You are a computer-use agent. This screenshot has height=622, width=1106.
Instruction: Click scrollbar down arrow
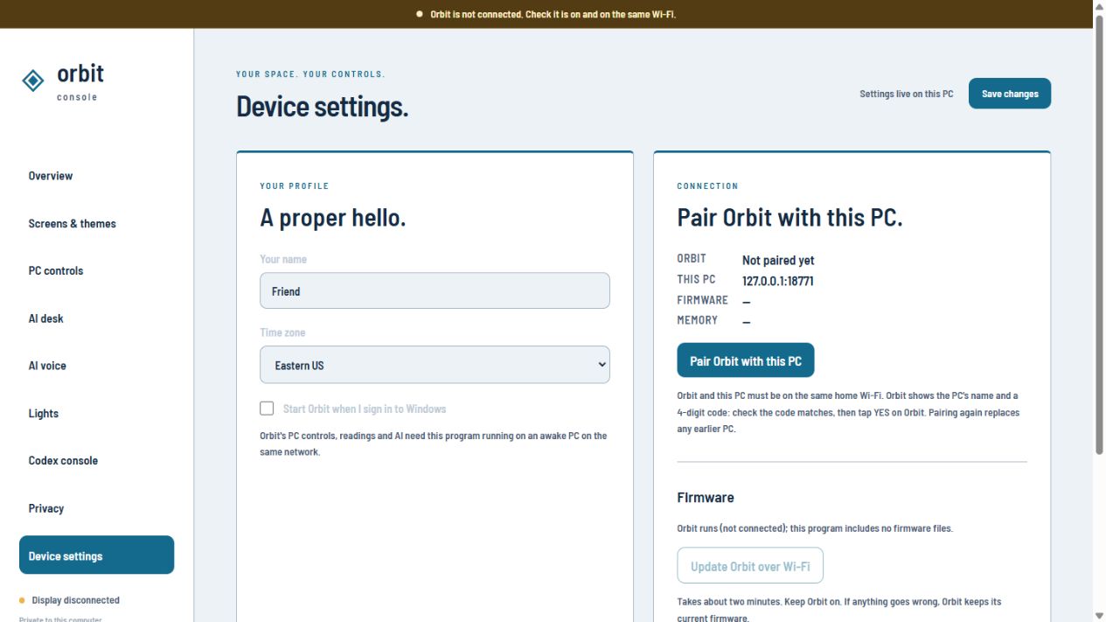pyautogui.click(x=1099, y=615)
